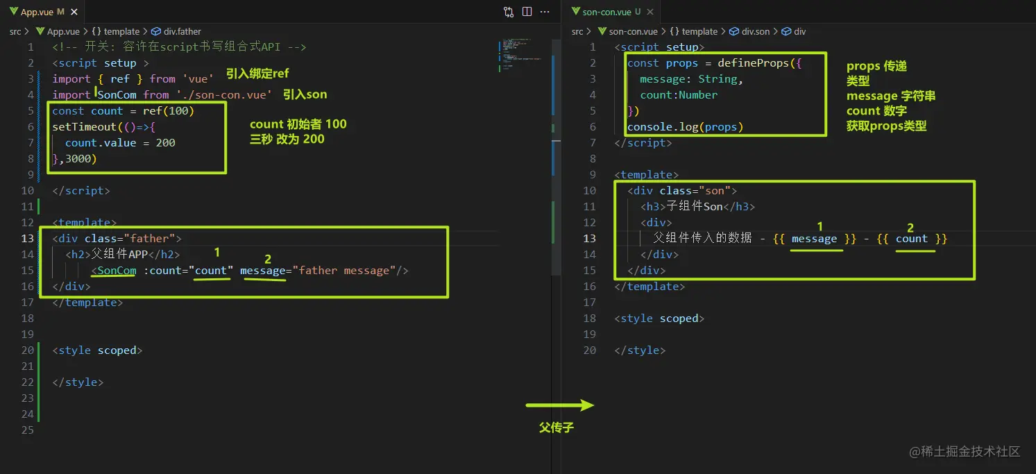Open src breadcrumb in App.vue pane

(x=15, y=31)
